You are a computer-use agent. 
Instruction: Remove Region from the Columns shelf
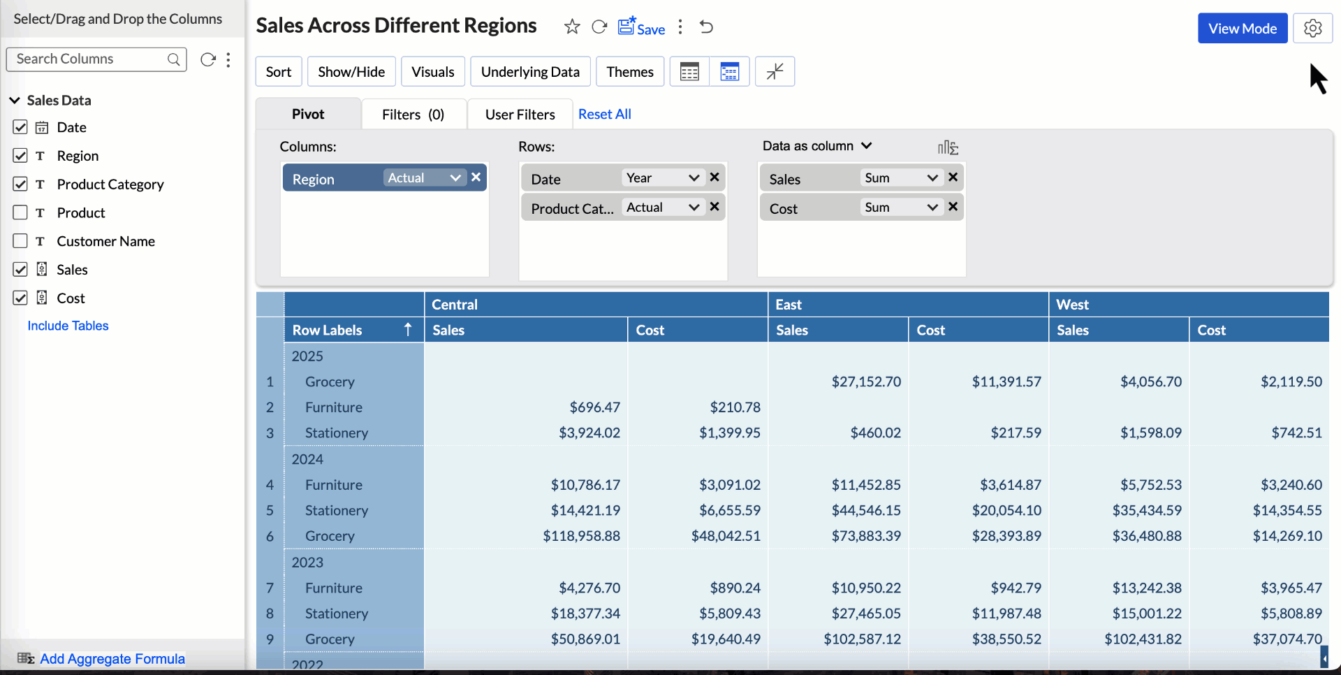(476, 177)
